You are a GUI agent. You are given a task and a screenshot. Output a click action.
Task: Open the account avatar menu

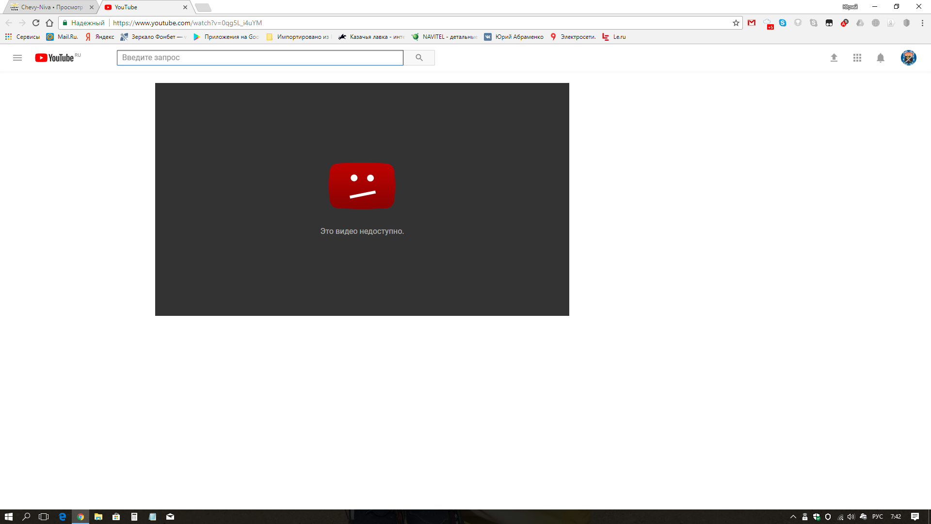pyautogui.click(x=908, y=58)
